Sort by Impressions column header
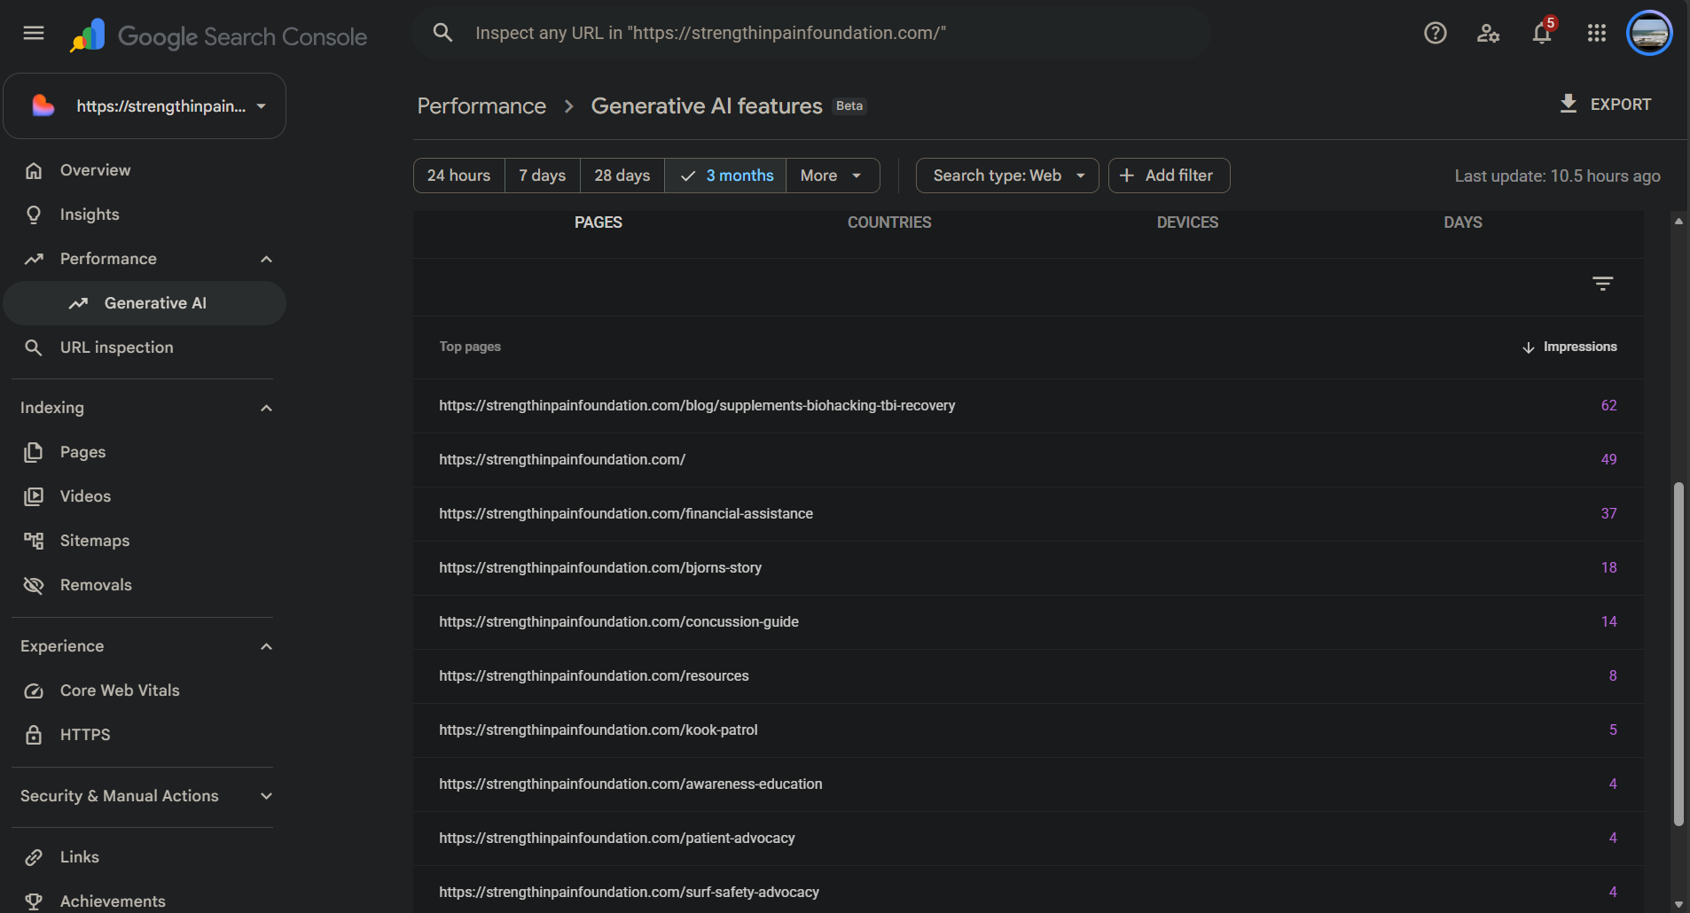 1569,347
